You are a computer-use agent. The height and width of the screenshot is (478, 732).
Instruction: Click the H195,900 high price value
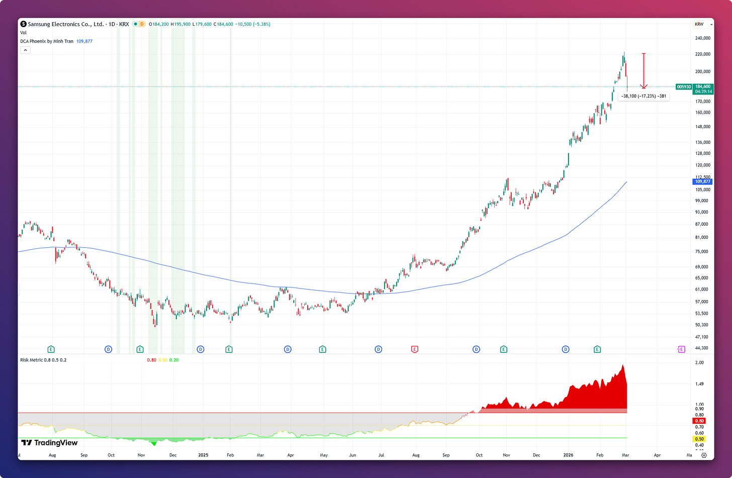[x=180, y=24]
